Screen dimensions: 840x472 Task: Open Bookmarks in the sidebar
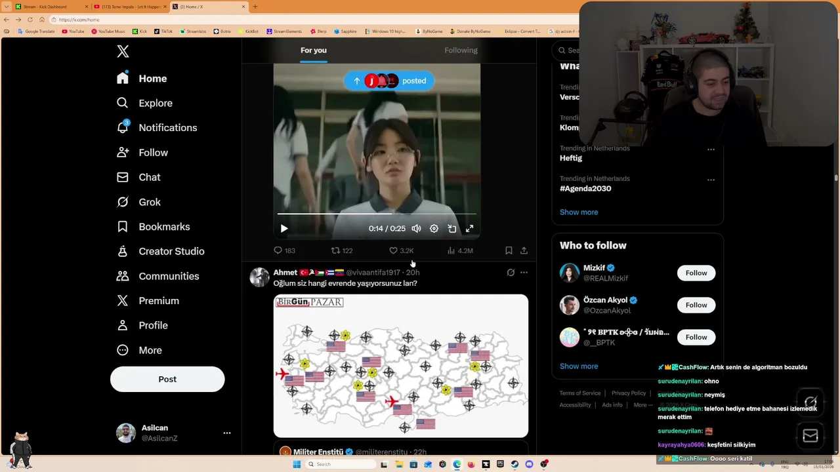(x=154, y=227)
